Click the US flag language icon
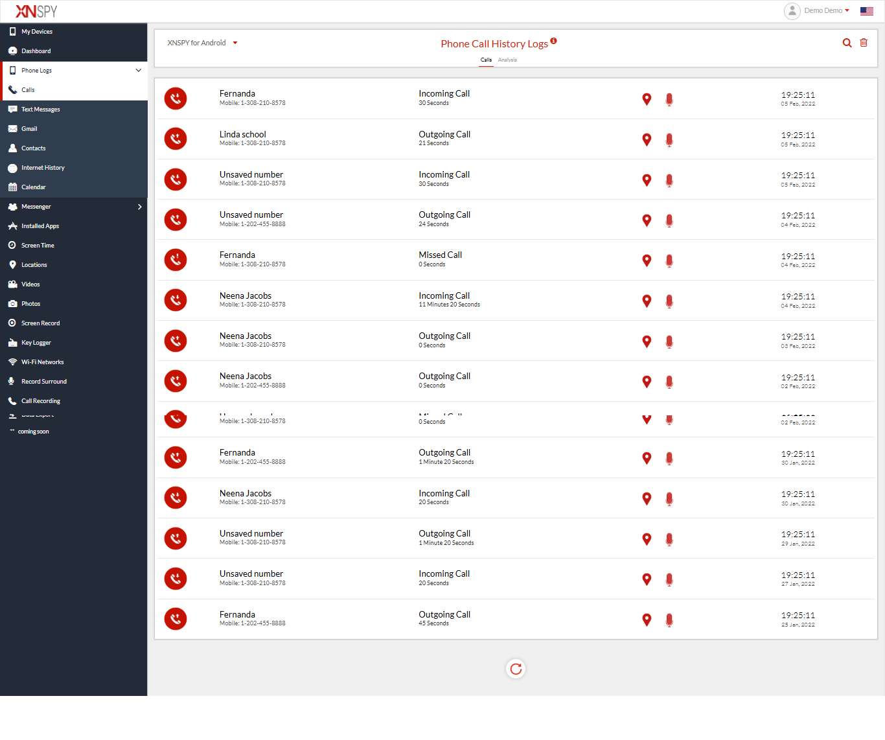The image size is (885, 740). pyautogui.click(x=866, y=11)
